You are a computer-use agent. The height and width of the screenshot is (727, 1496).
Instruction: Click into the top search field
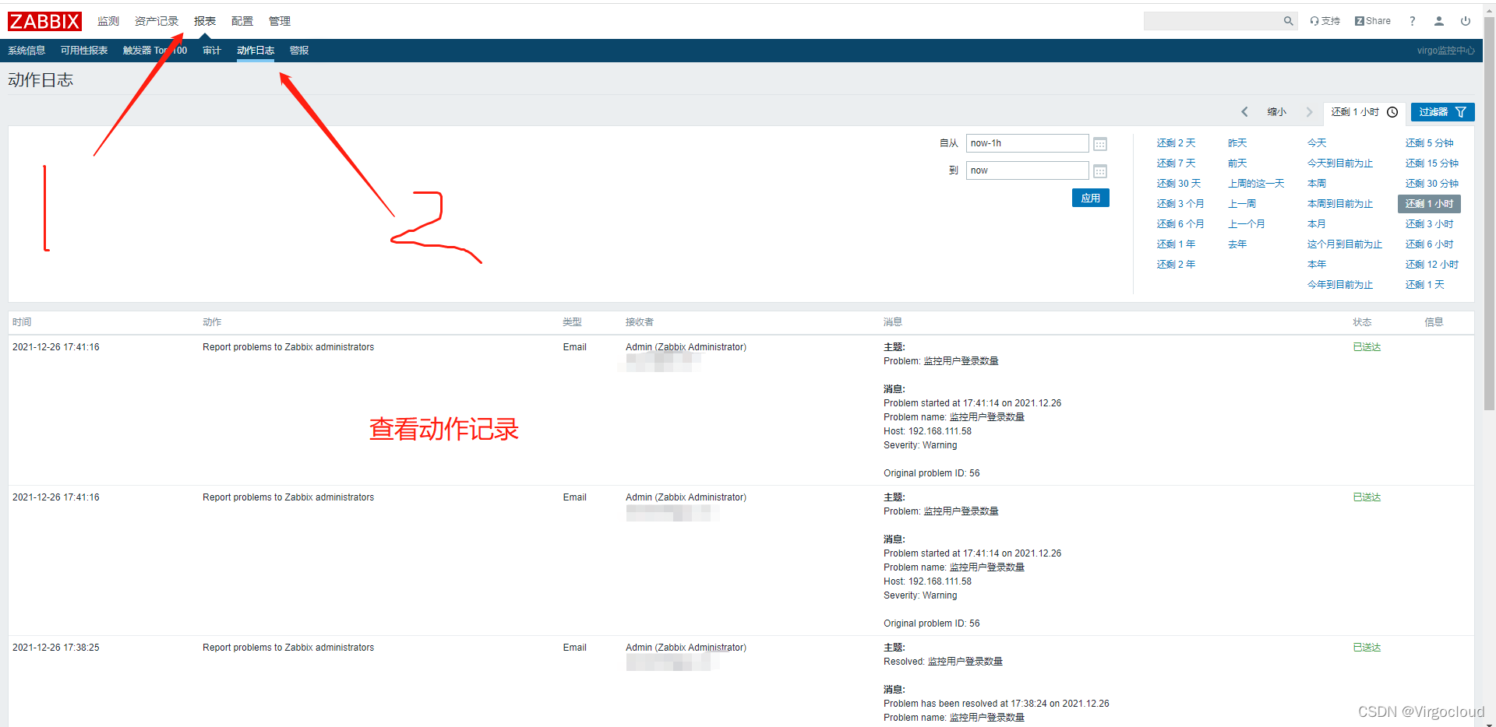pos(1212,21)
